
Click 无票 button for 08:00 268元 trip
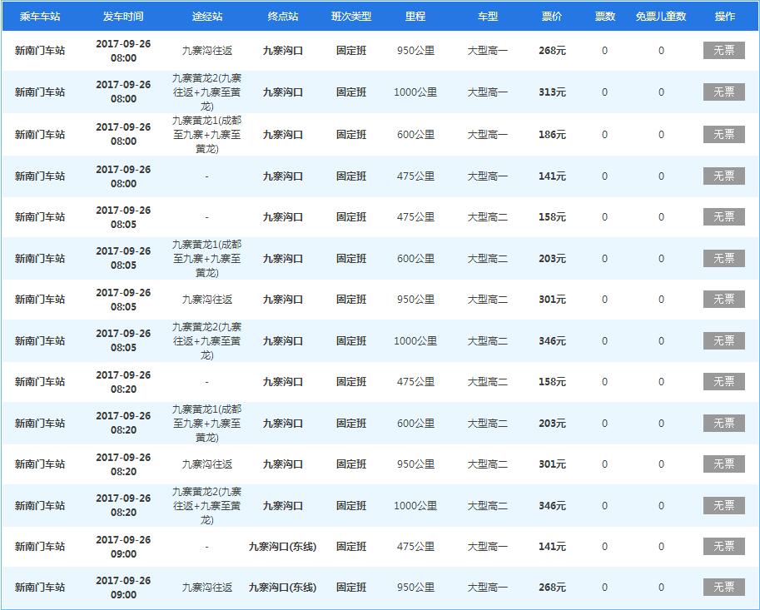pos(723,51)
